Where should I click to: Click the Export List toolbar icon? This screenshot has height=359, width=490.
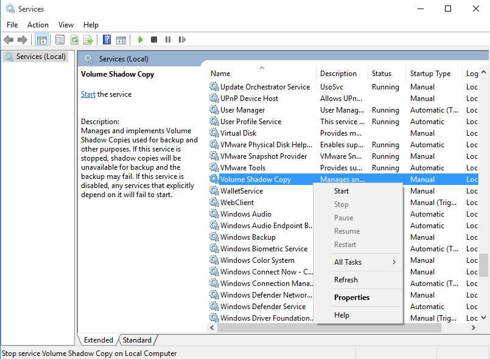coord(88,40)
